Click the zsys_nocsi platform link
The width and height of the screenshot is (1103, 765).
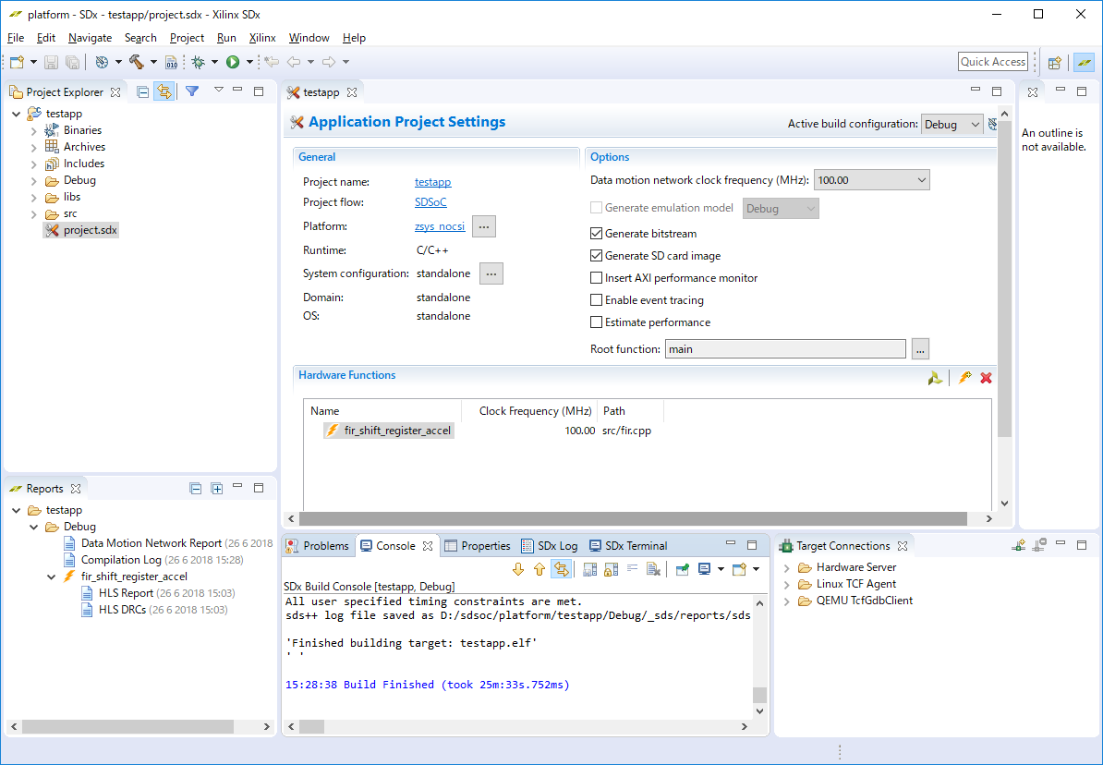pos(440,226)
